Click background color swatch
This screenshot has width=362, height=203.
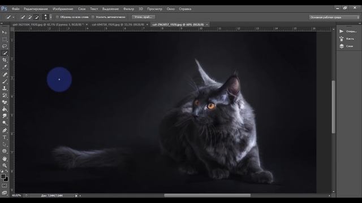coord(6,179)
